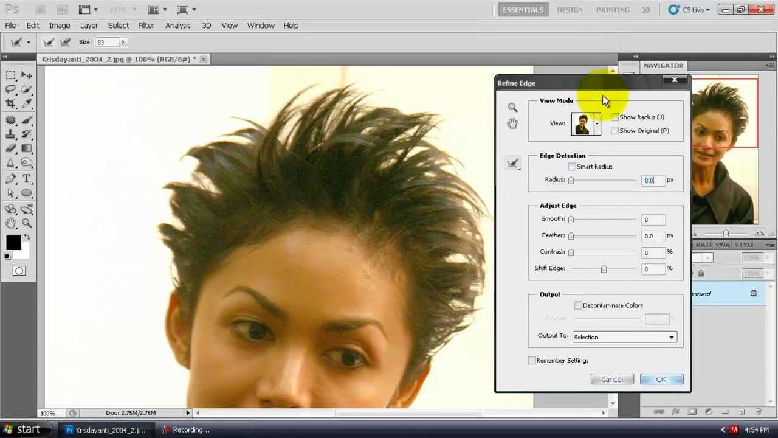Click the Radius slider handle

tap(571, 180)
